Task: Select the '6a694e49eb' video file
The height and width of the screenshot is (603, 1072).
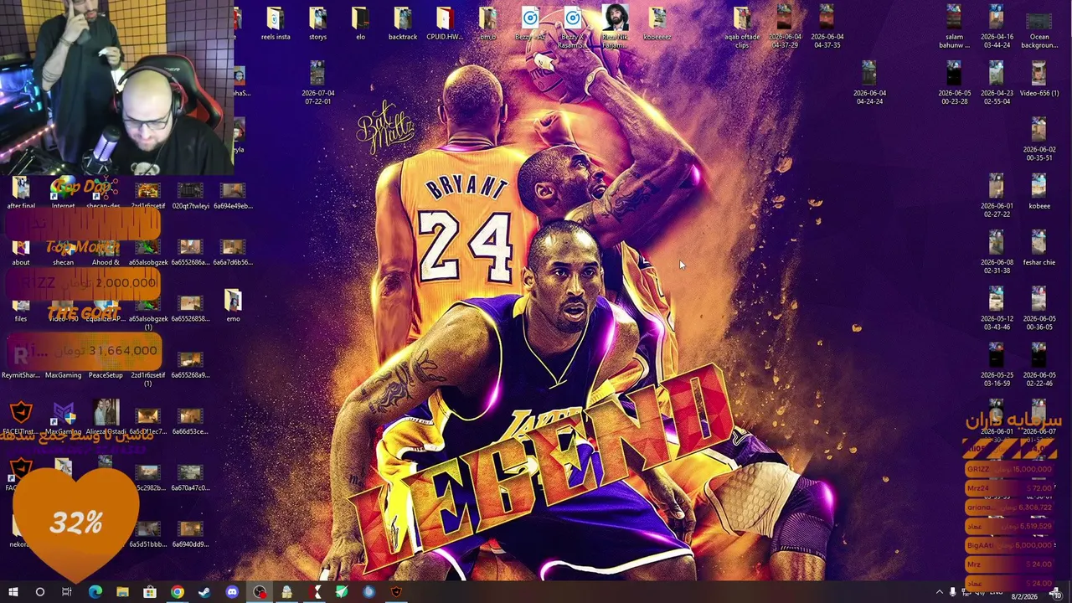Action: pos(233,194)
